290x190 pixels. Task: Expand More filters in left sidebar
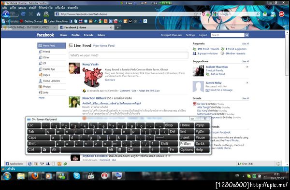(42, 98)
